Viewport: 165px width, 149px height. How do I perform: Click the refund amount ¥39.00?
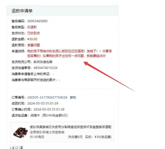coord(32,39)
